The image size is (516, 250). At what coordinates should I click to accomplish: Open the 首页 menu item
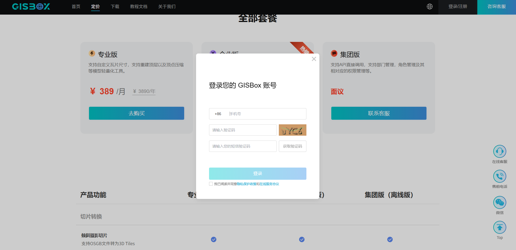pos(76,6)
